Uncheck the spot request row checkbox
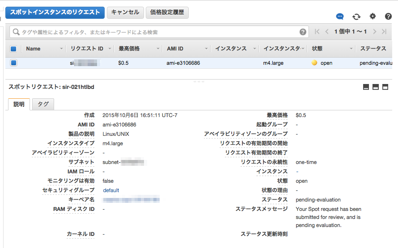 click(x=13, y=63)
